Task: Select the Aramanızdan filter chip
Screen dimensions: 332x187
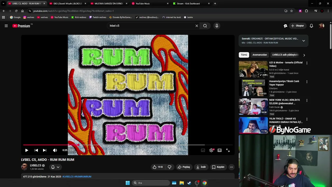Action: click(260, 55)
